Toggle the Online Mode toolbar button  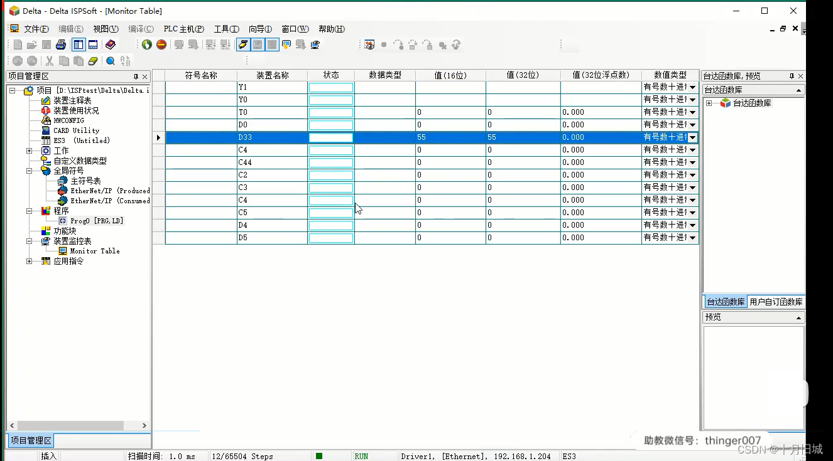click(x=243, y=45)
